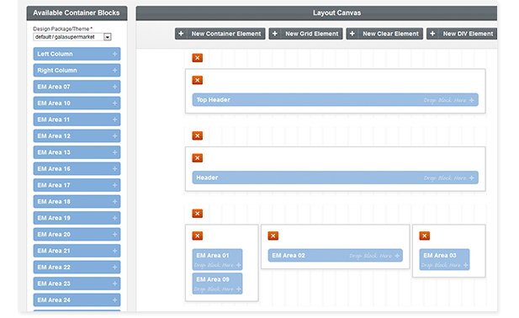
Task: Click EM Area 09 drop block plus icon
Action: pyautogui.click(x=238, y=289)
